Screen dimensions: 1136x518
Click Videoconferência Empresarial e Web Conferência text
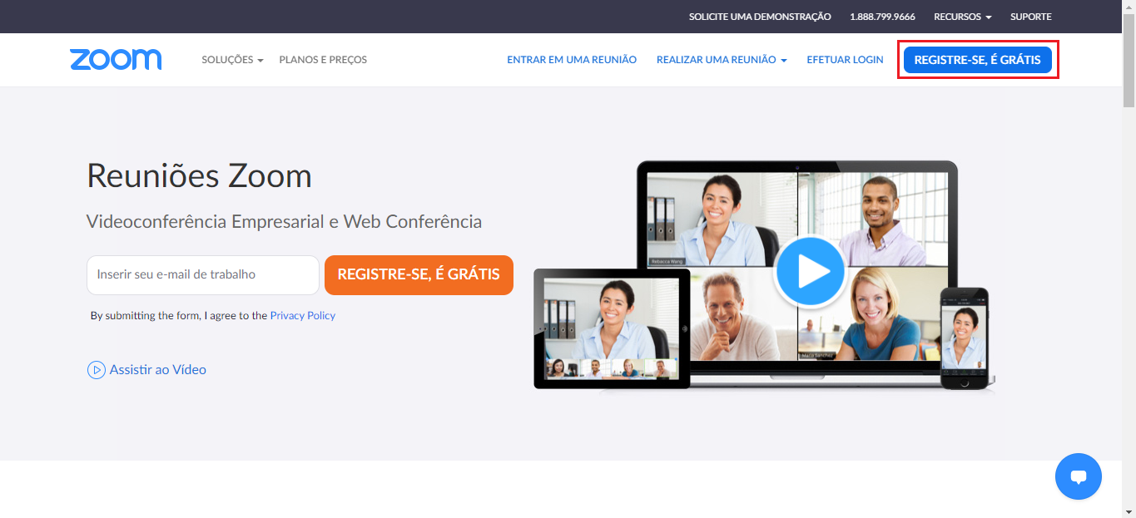(x=284, y=222)
